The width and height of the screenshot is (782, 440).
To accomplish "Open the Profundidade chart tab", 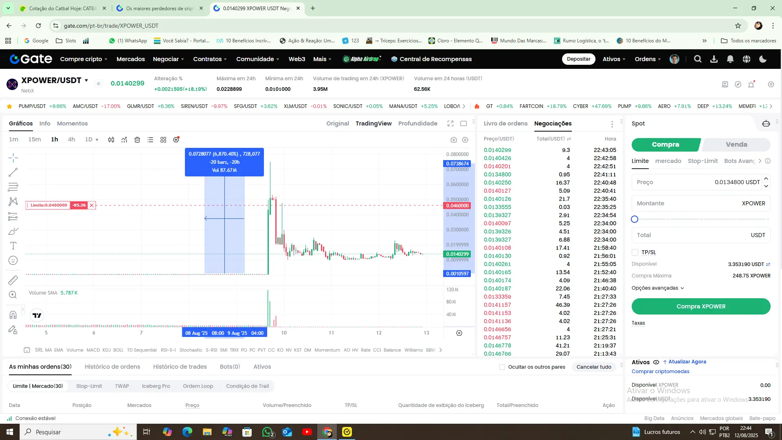I will (x=418, y=123).
